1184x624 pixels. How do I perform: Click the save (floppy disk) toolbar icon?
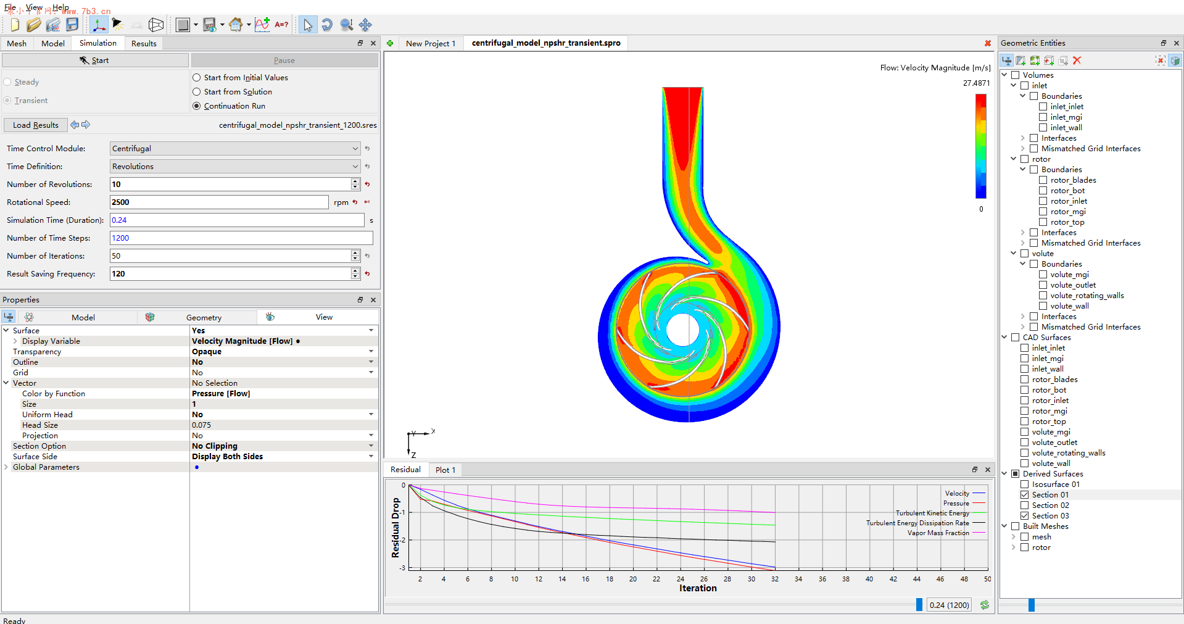pos(72,25)
